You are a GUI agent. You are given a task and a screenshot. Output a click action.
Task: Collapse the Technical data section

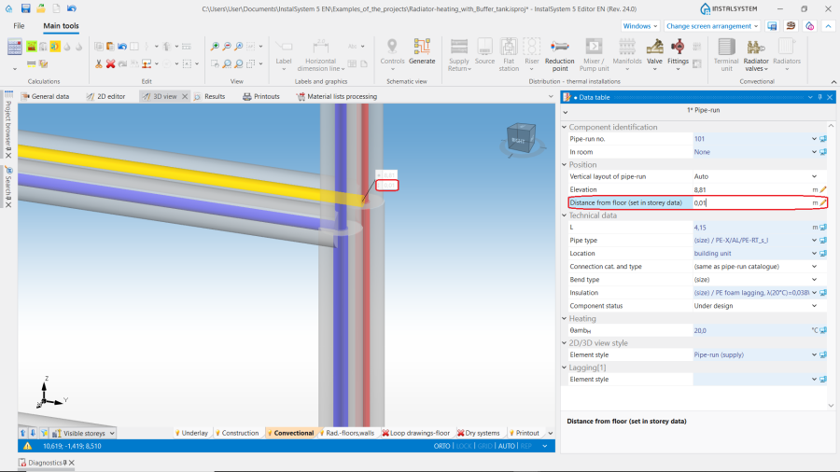[x=564, y=215]
